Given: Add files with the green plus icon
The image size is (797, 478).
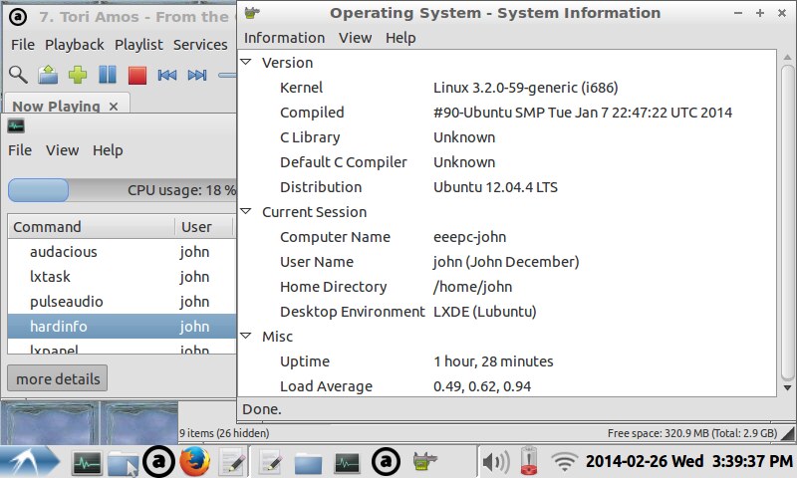Looking at the screenshot, I should pos(78,75).
